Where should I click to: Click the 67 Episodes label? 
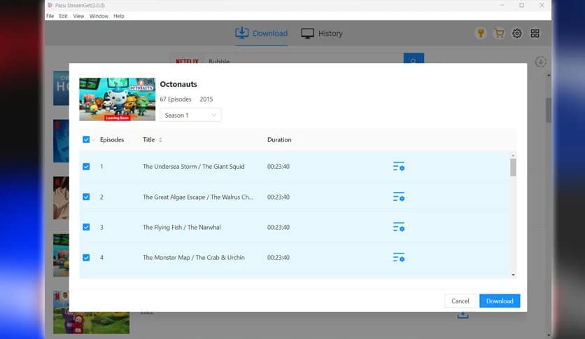[x=176, y=99]
